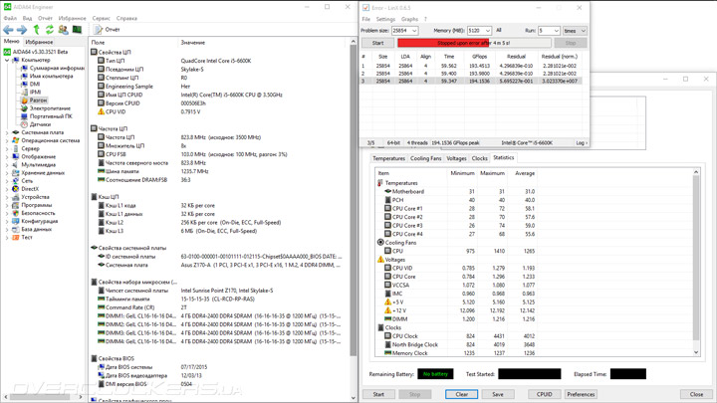Select the third LinX result row 194.1536
Image resolution: width=717 pixels, height=403 pixels.
(471, 81)
